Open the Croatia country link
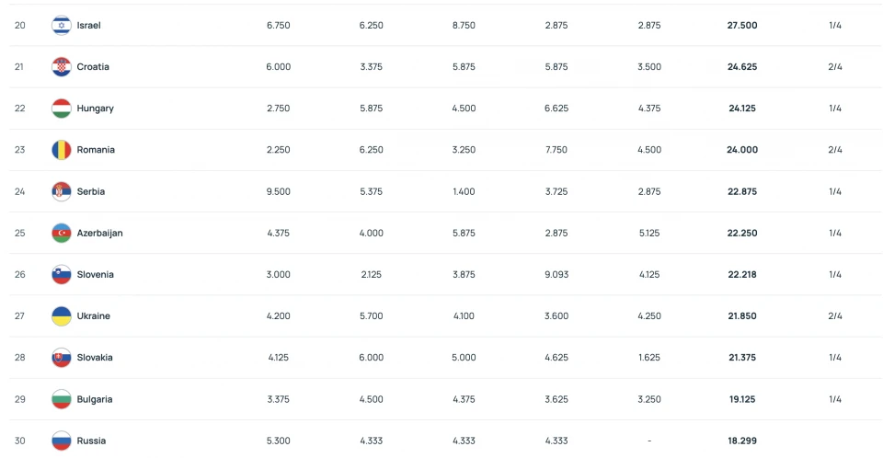 [93, 67]
